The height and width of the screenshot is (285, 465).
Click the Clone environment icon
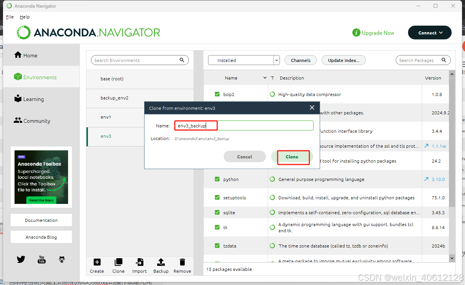click(x=119, y=262)
